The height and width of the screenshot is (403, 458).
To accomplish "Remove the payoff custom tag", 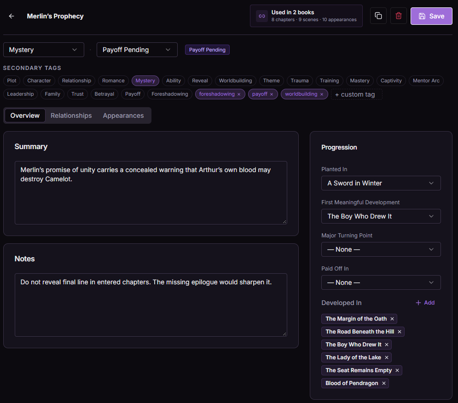I will 272,94.
